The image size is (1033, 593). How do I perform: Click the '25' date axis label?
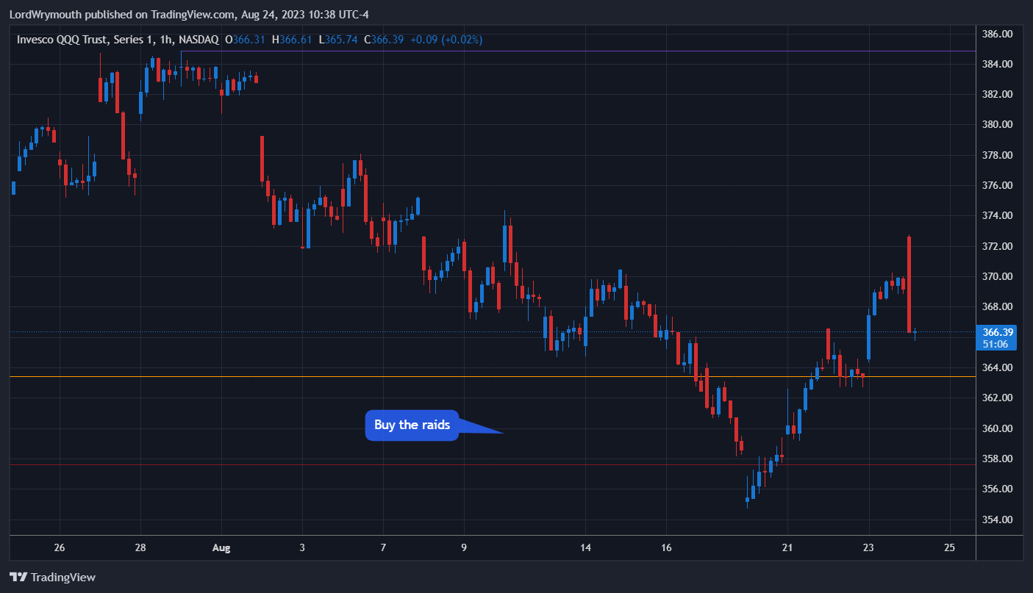point(949,547)
